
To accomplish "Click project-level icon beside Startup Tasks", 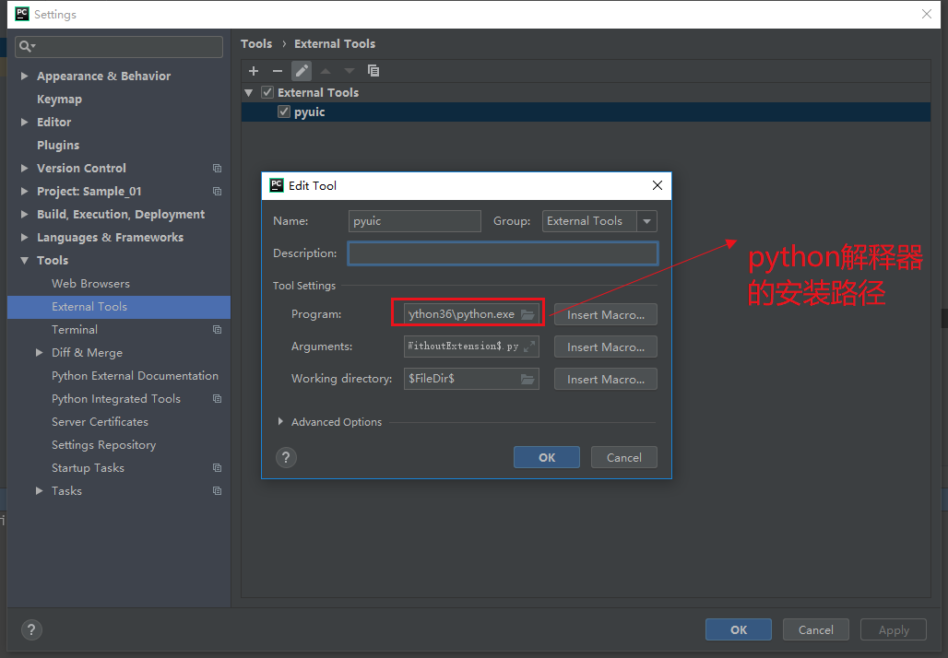I will (x=217, y=467).
